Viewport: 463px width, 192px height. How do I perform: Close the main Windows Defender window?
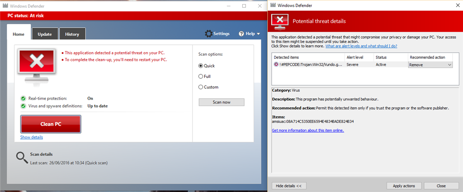(x=260, y=5)
